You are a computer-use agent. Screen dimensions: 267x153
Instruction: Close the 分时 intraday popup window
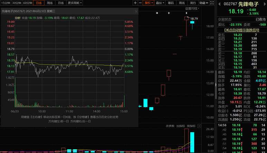click(136, 11)
